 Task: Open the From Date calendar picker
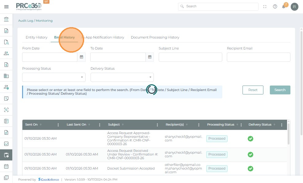click(81, 57)
